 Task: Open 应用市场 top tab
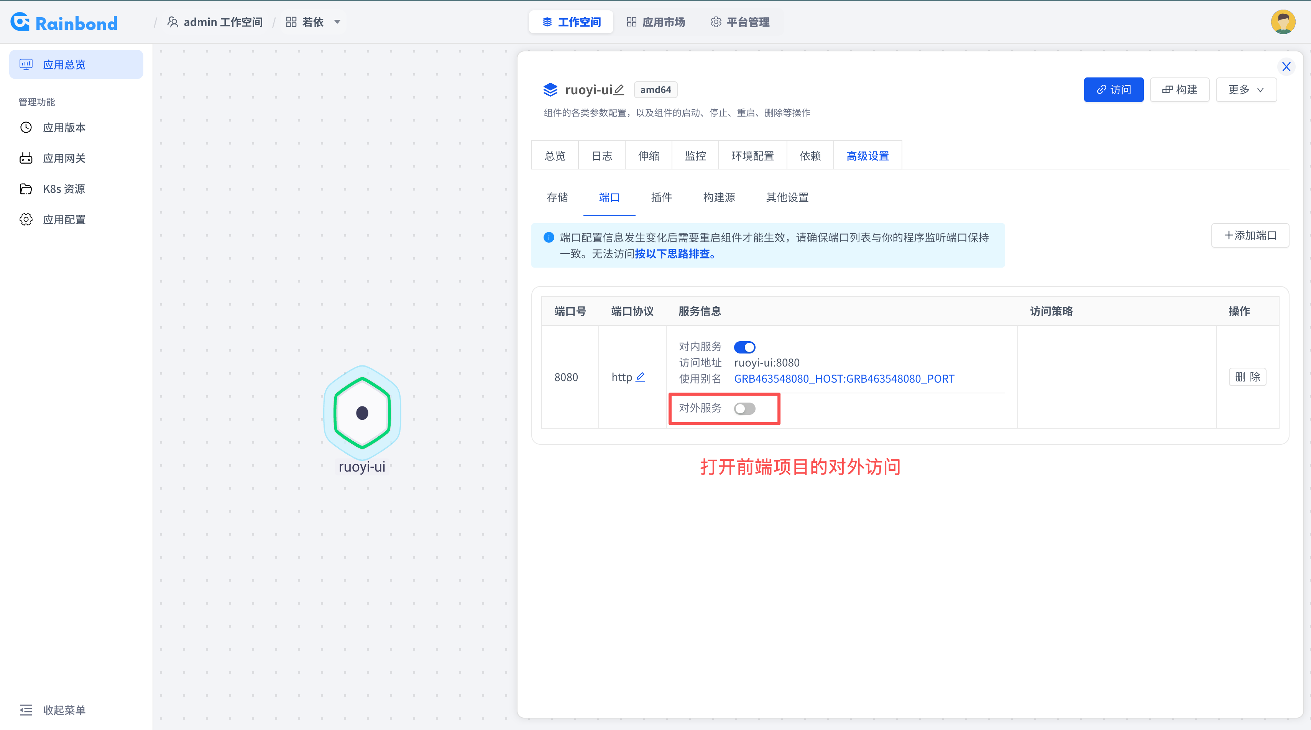click(x=655, y=22)
